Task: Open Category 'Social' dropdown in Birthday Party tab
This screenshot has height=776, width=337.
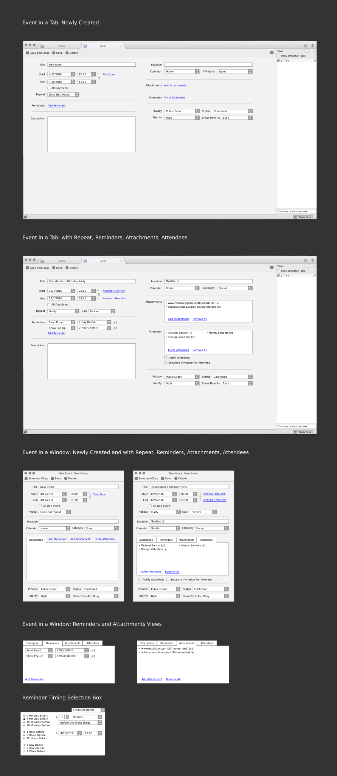Action: click(235, 288)
